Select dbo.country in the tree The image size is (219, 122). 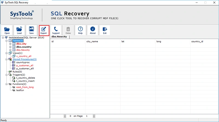24,47
